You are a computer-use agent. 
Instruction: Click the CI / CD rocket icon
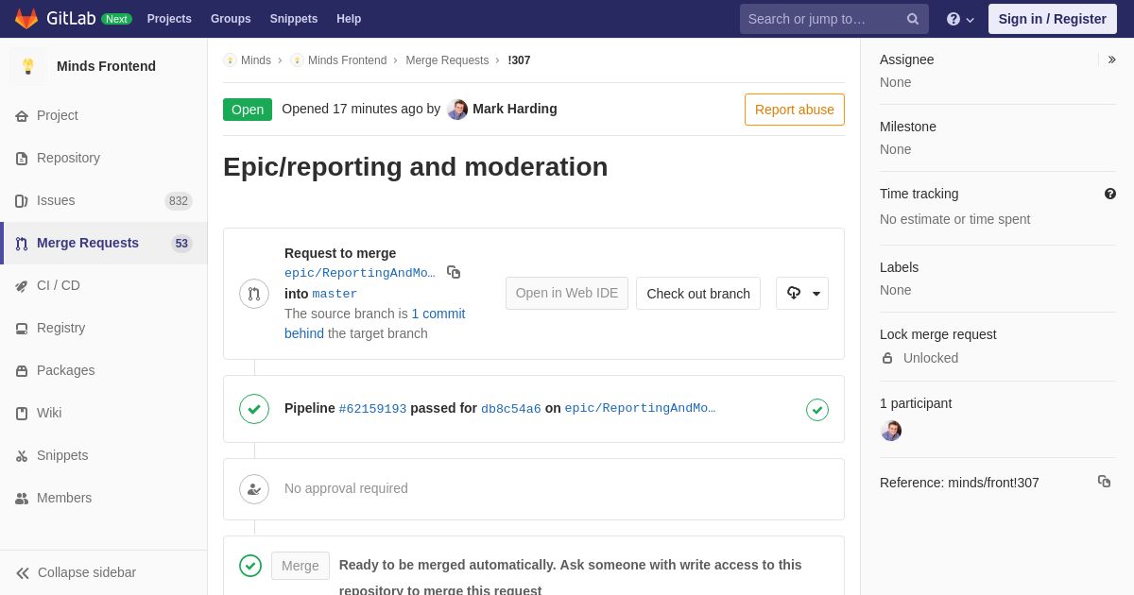click(22, 286)
